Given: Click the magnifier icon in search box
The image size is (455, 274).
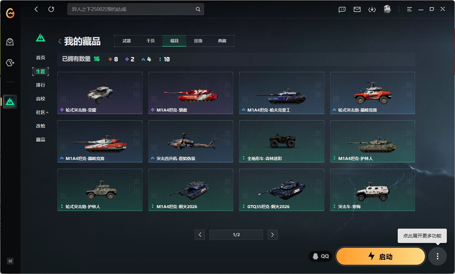Looking at the screenshot, I should click(198, 9).
